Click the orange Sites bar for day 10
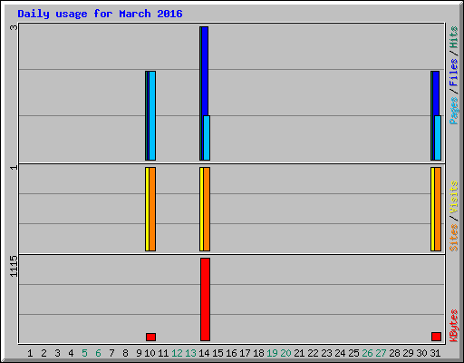 (152, 209)
